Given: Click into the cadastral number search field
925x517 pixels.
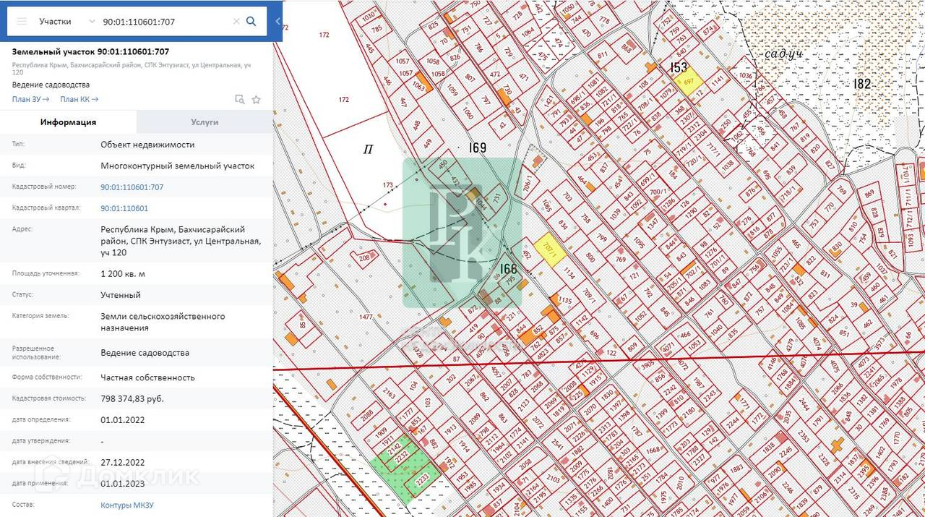Looking at the screenshot, I should point(166,22).
